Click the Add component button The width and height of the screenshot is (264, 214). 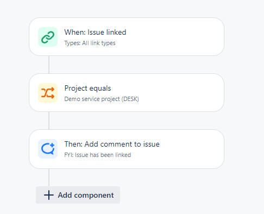[78, 195]
